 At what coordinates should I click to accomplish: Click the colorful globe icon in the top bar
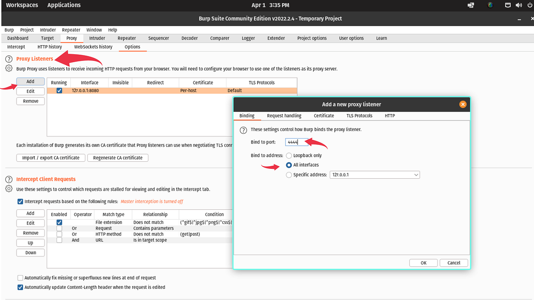(489, 5)
